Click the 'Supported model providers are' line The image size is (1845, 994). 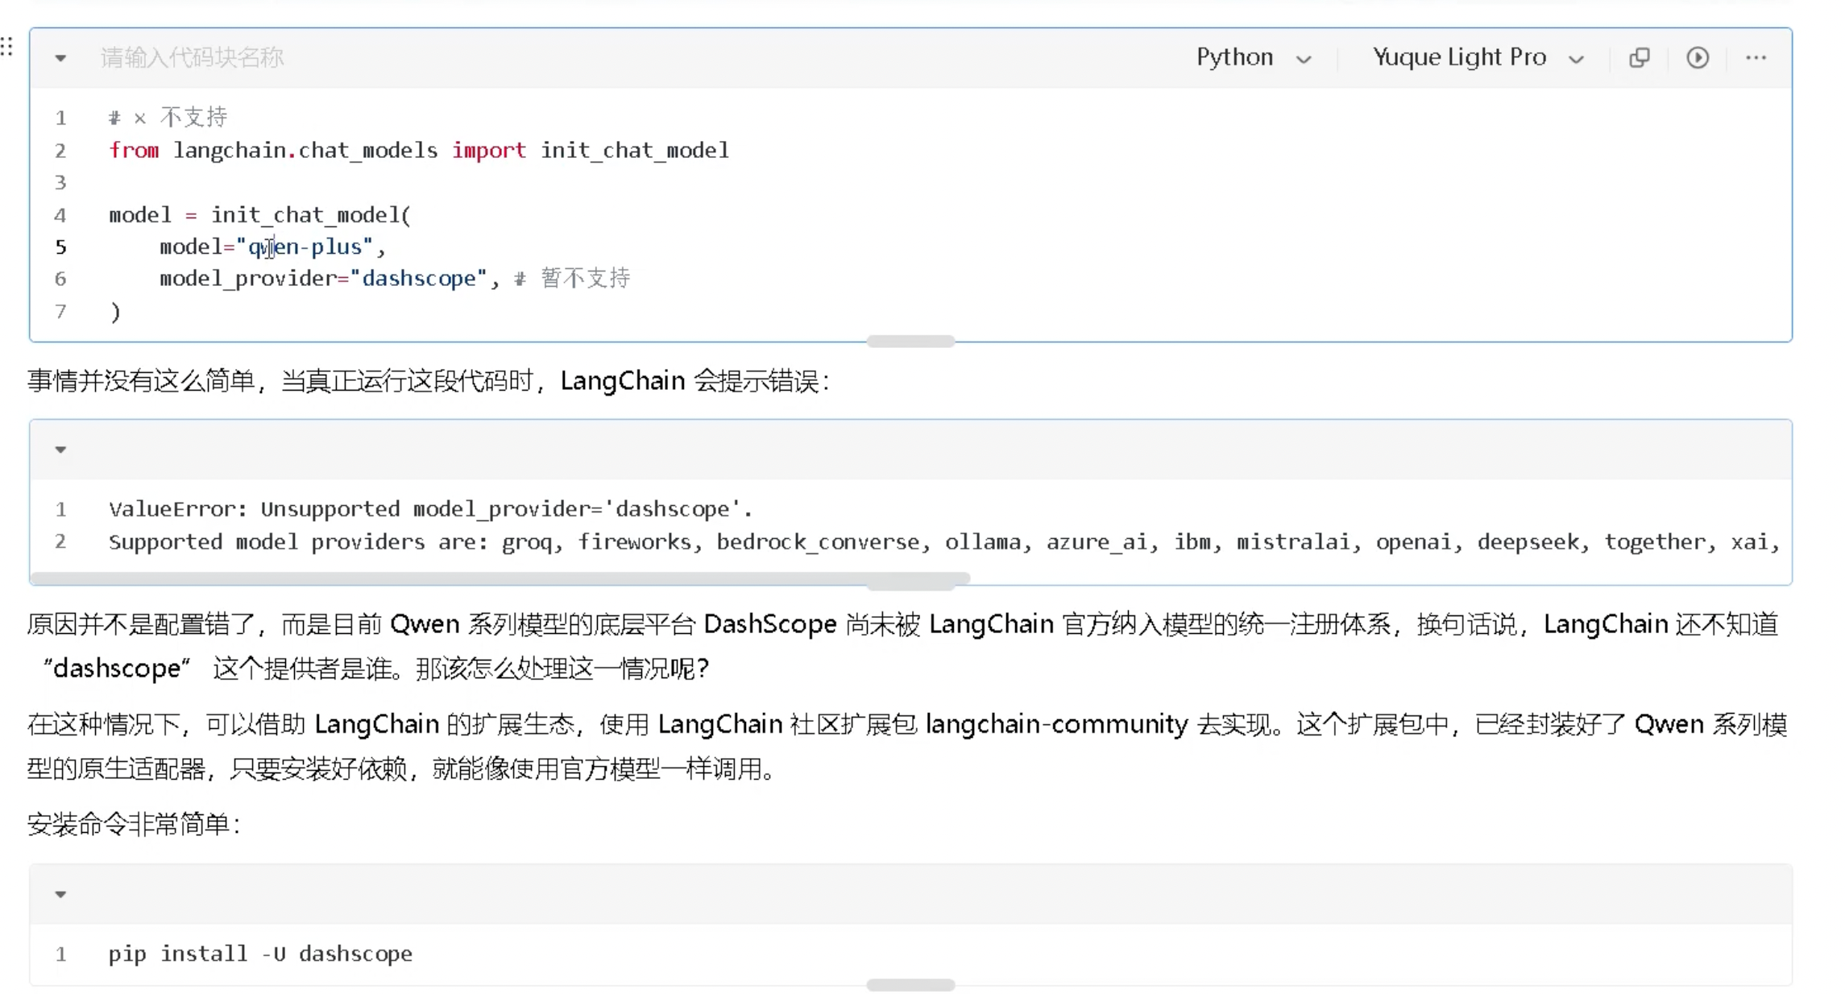943,541
